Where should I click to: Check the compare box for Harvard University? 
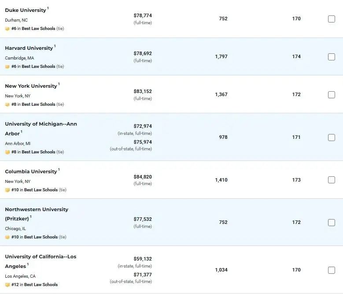pyautogui.click(x=332, y=57)
